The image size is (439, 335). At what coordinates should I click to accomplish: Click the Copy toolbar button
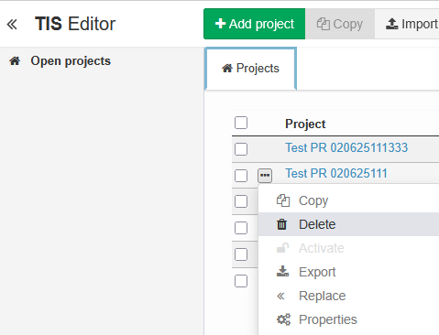(x=340, y=24)
